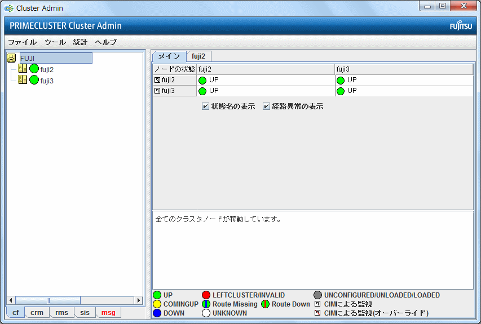Click the ノードの状態 header cell
This screenshot has height=324, width=481.
pos(175,69)
